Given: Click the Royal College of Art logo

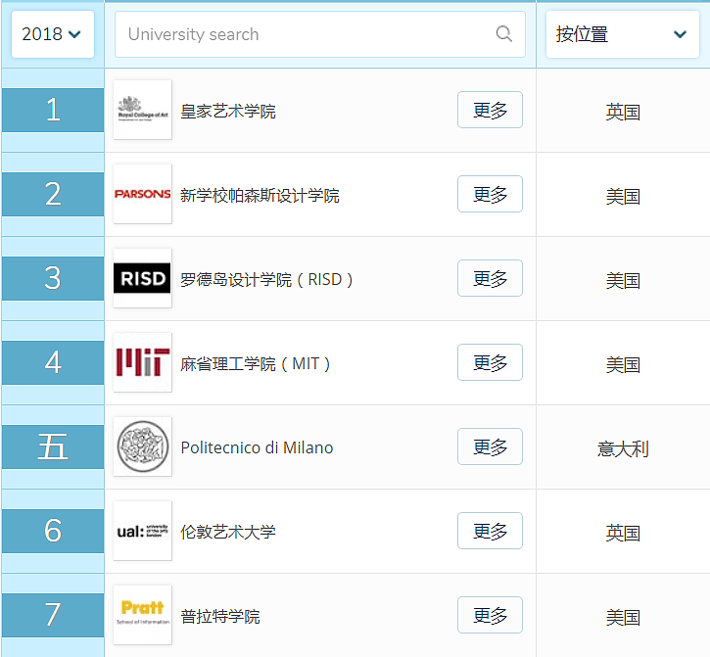Looking at the screenshot, I should [x=142, y=110].
